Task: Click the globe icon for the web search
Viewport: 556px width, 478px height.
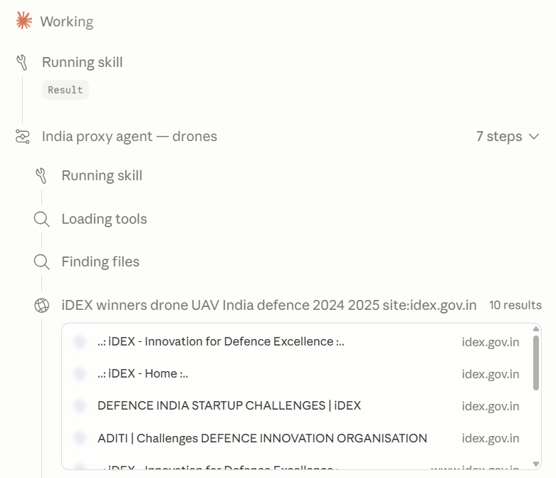Action: coord(41,305)
